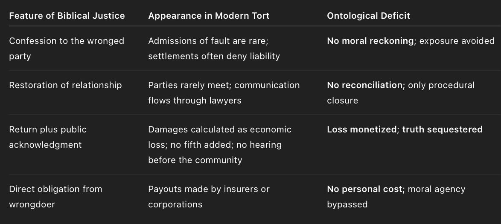The width and height of the screenshot is (501, 224).
Task: Click 'before the community' line of text
Action: click(195, 160)
